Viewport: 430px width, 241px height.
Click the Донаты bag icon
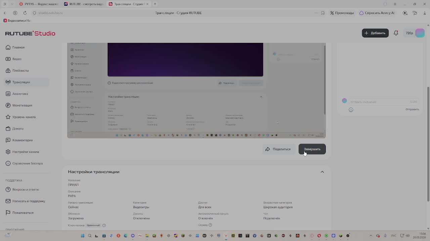tap(8, 129)
